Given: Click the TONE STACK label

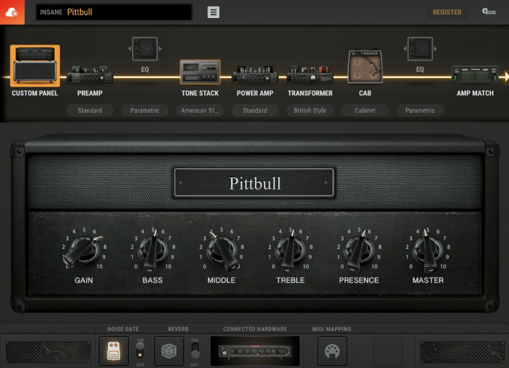Looking at the screenshot, I should tap(200, 93).
